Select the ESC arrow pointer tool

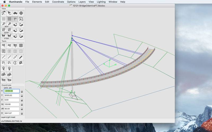point(10,13)
